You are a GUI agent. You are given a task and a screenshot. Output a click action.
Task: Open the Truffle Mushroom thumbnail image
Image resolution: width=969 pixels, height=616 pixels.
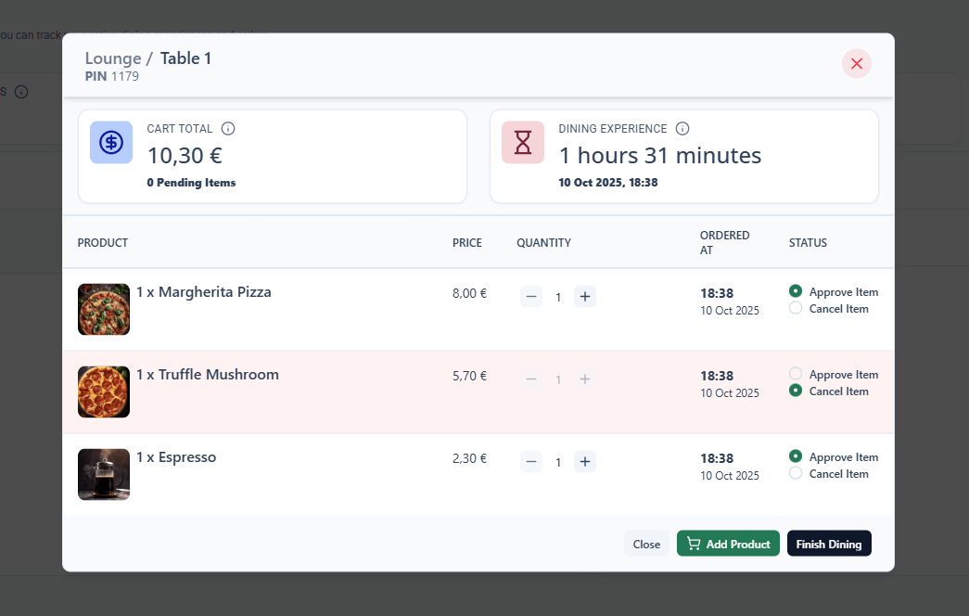coord(104,391)
